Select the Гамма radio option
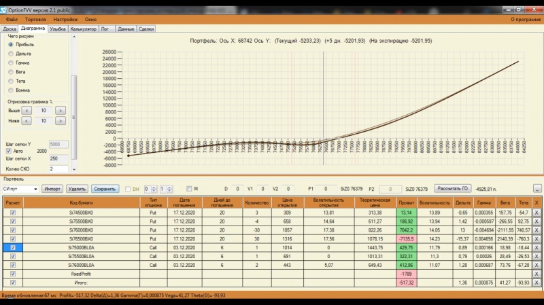This screenshot has height=305, width=544. pyautogui.click(x=11, y=62)
